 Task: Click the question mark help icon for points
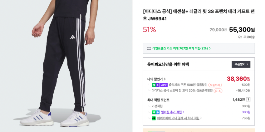point(248,100)
